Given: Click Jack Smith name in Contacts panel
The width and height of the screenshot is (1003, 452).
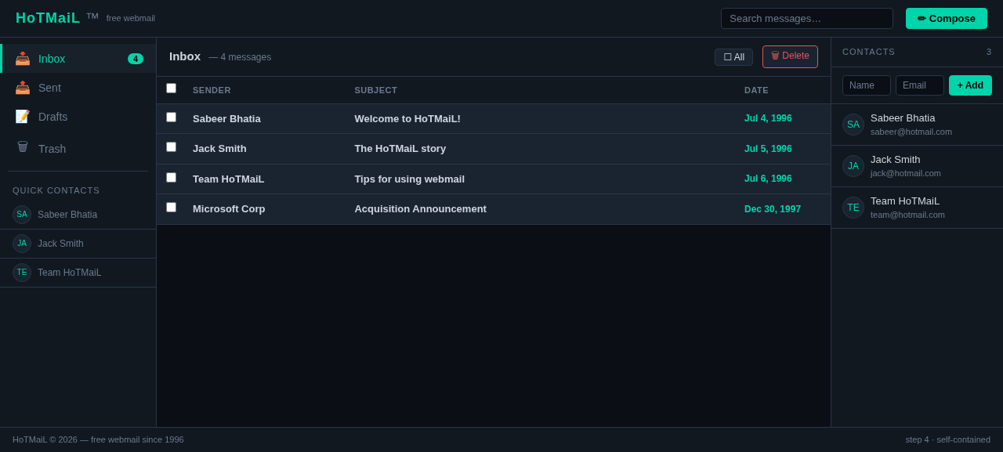Looking at the screenshot, I should tap(896, 160).
